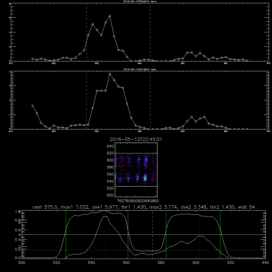Click the left green dashed line in dawn plot
Viewport: 272px width, 272px height.
coord(86,32)
